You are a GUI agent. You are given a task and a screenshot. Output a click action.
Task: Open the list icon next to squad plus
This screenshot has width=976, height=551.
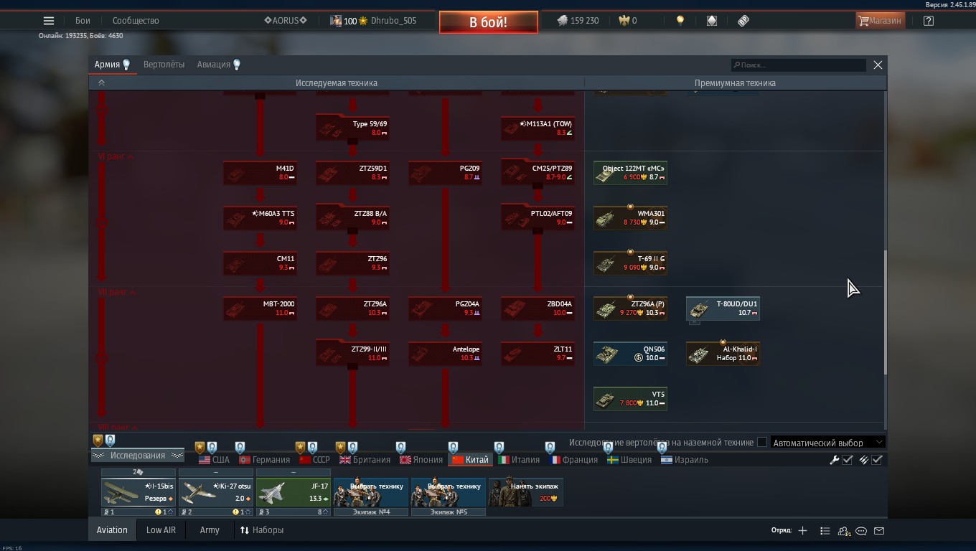coord(825,531)
